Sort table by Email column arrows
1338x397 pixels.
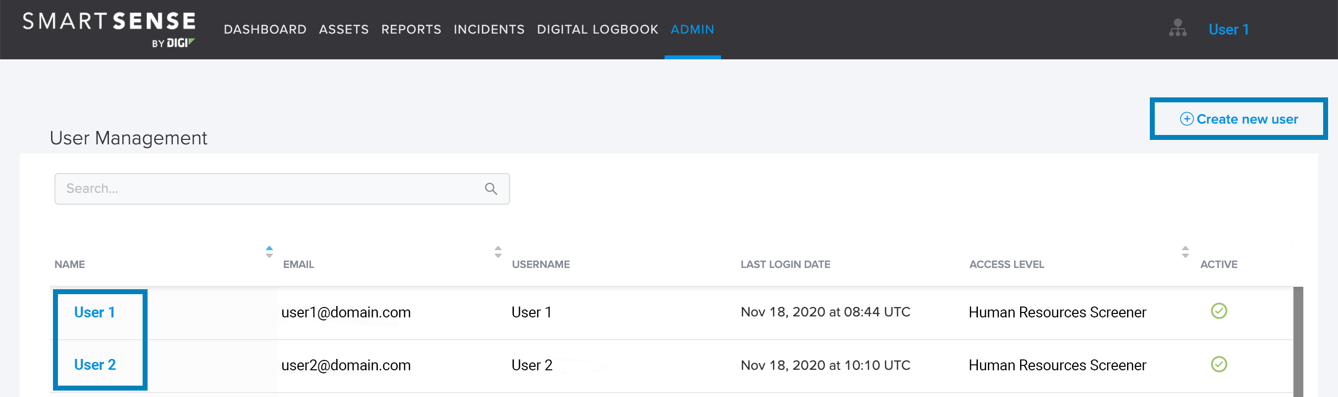pos(498,252)
